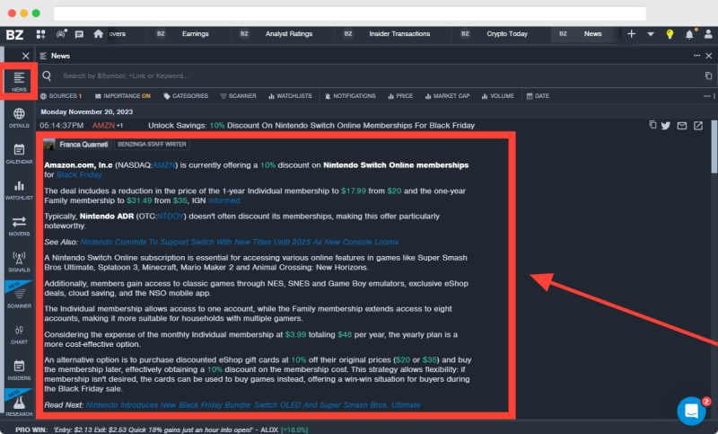The width and height of the screenshot is (718, 434).
Task: Open the Chart sidebar tool
Action: [19, 334]
